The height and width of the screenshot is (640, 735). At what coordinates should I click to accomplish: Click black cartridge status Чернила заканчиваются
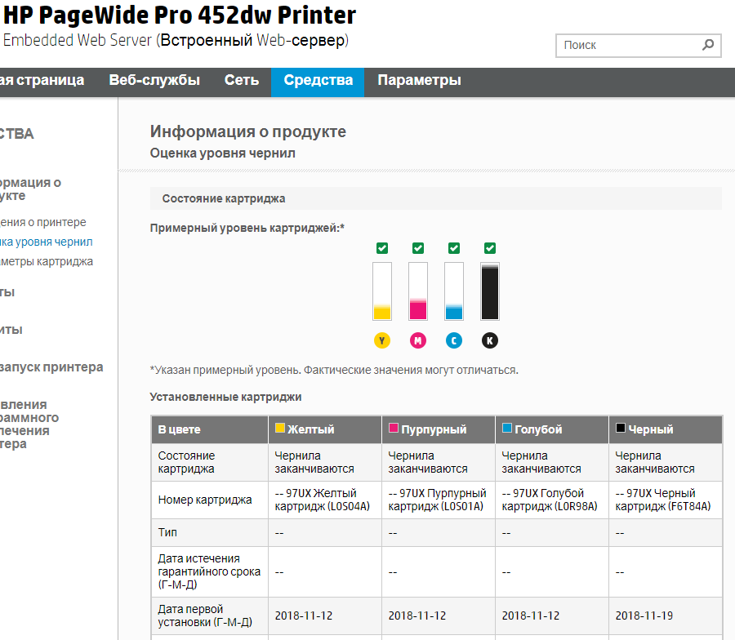coord(654,462)
